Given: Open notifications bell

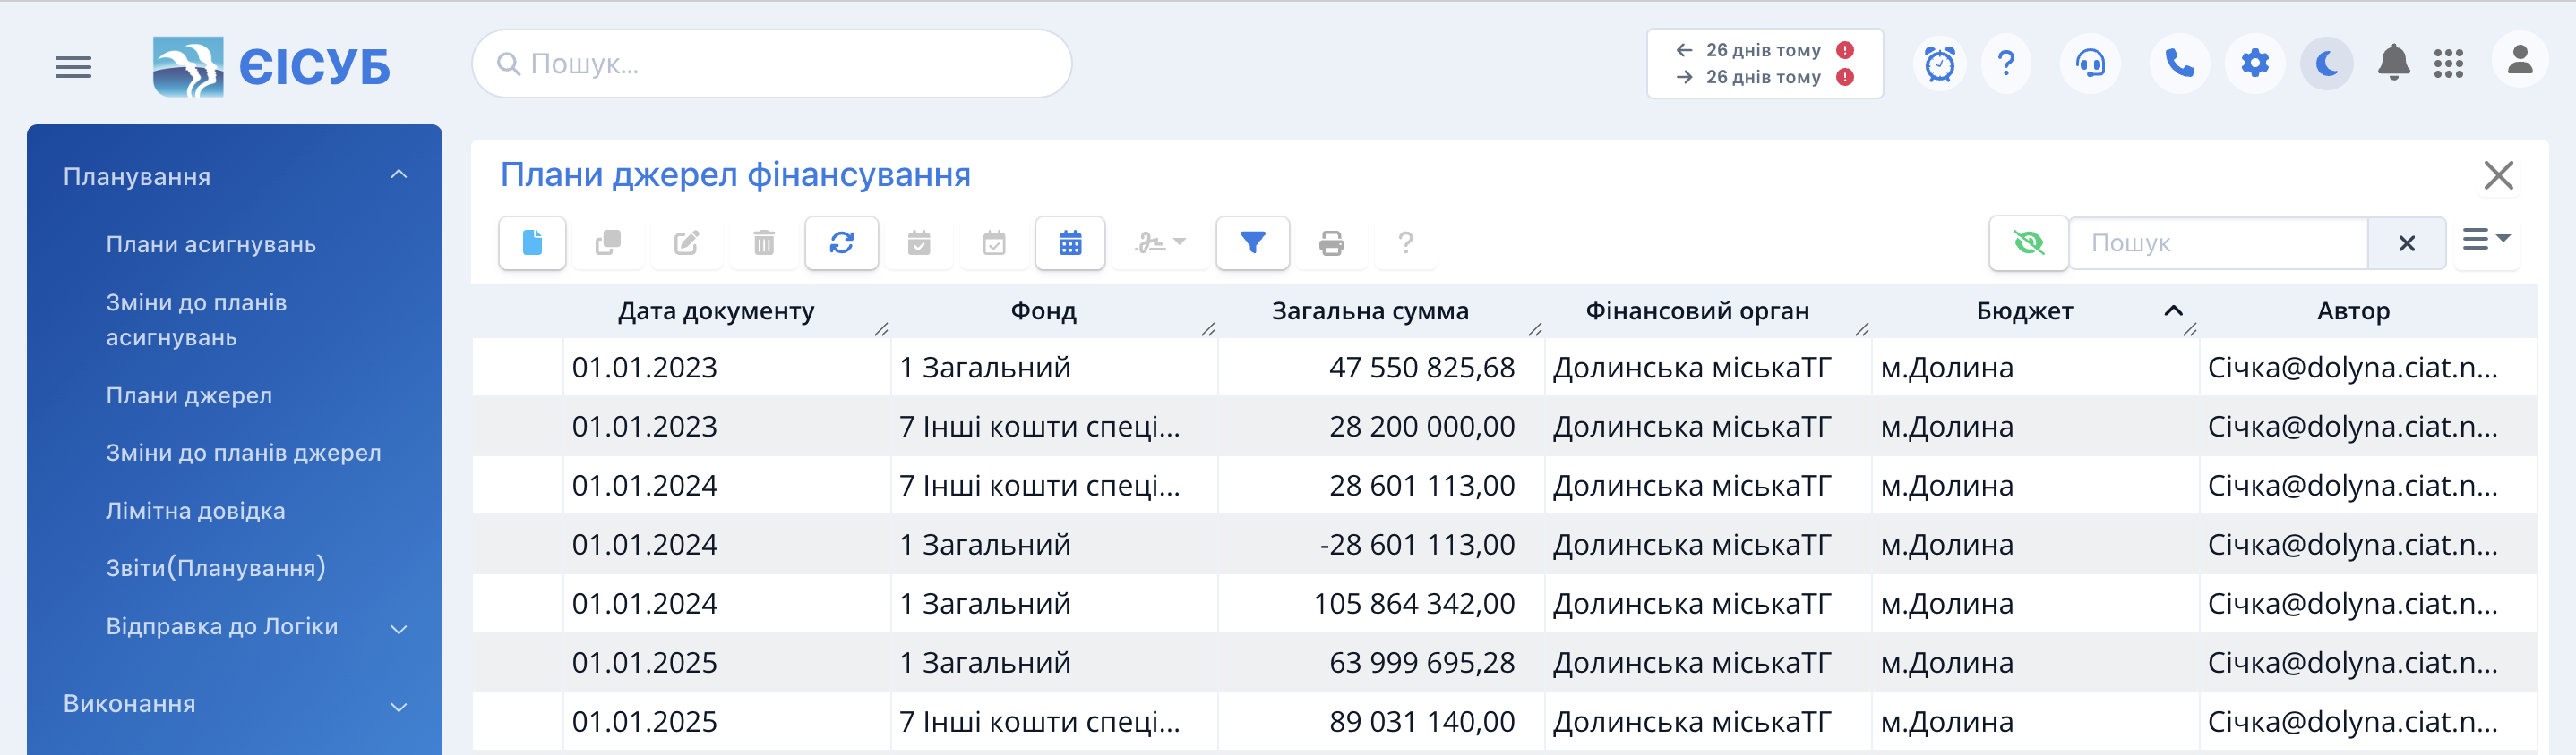Looking at the screenshot, I should [2393, 64].
